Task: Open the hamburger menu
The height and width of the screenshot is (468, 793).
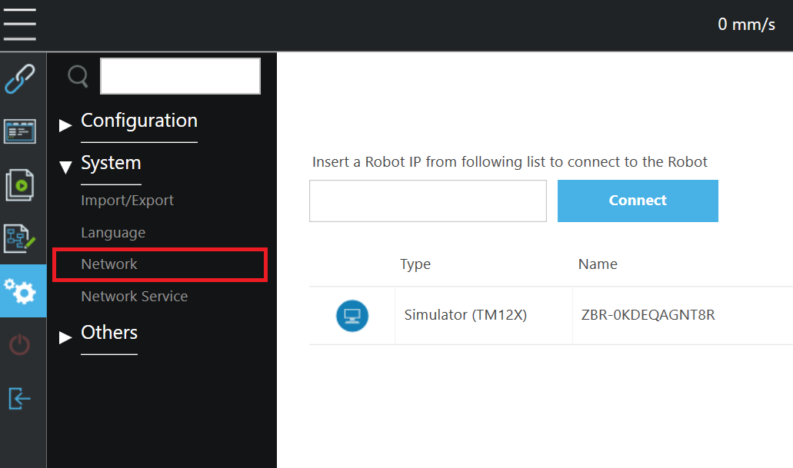Action: [20, 25]
